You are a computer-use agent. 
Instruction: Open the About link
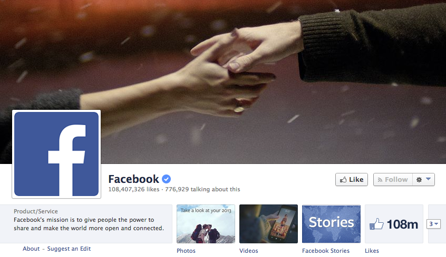(31, 249)
